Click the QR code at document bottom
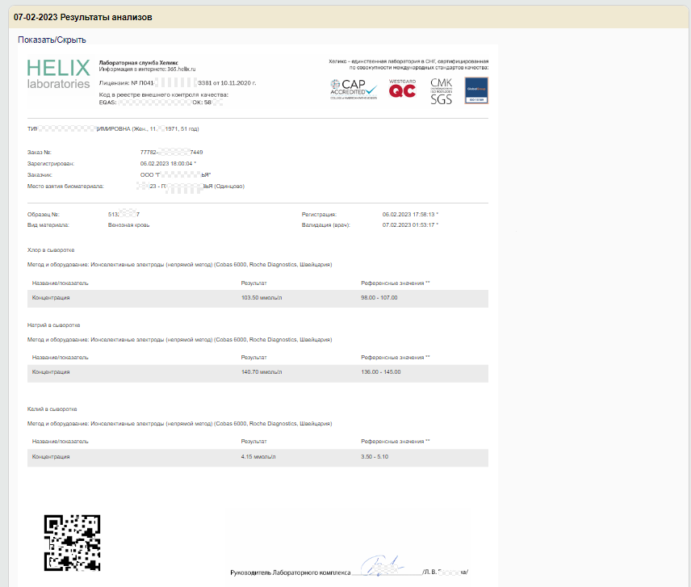Screen dimensions: 691x587 tap(73, 543)
